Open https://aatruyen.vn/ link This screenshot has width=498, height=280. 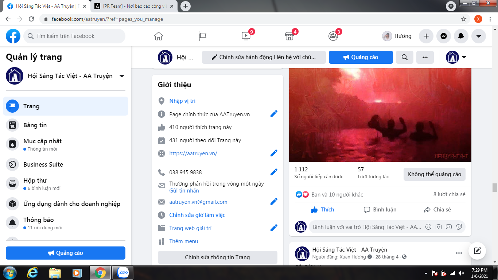coord(193,153)
